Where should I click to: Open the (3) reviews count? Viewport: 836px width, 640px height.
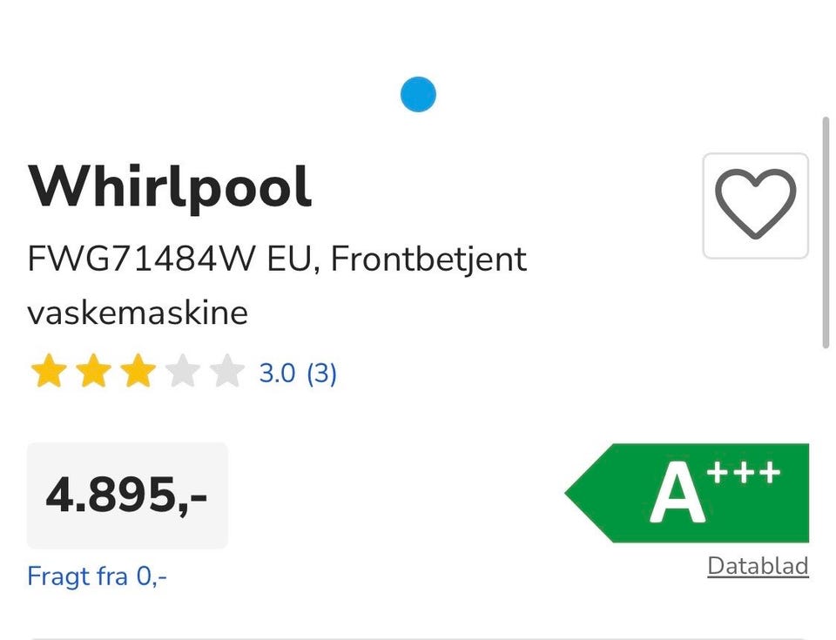pos(321,374)
